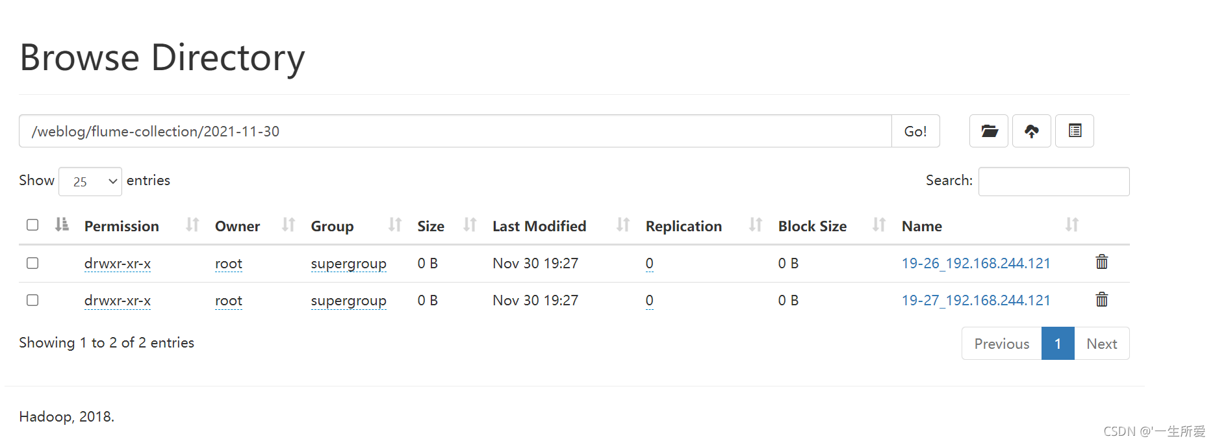Sort by Block Size column arrows
Image resolution: width=1215 pixels, height=443 pixels.
(x=879, y=225)
